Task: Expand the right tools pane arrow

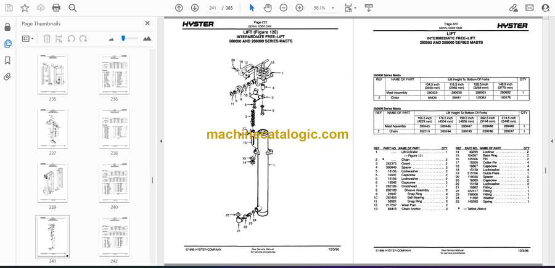Action: (x=551, y=140)
